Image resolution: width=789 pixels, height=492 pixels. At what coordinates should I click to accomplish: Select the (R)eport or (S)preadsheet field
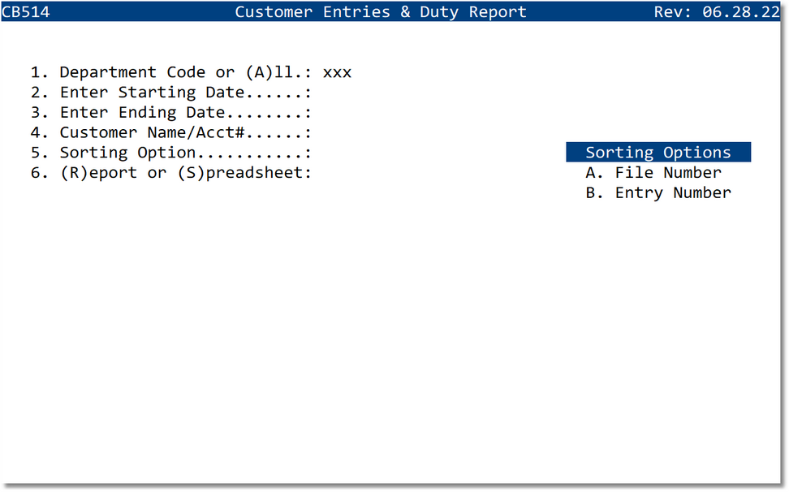coord(171,173)
